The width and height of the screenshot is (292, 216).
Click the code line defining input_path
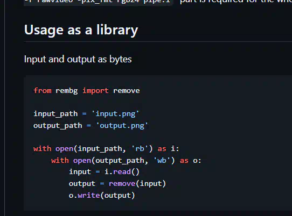pyautogui.click(x=86, y=114)
